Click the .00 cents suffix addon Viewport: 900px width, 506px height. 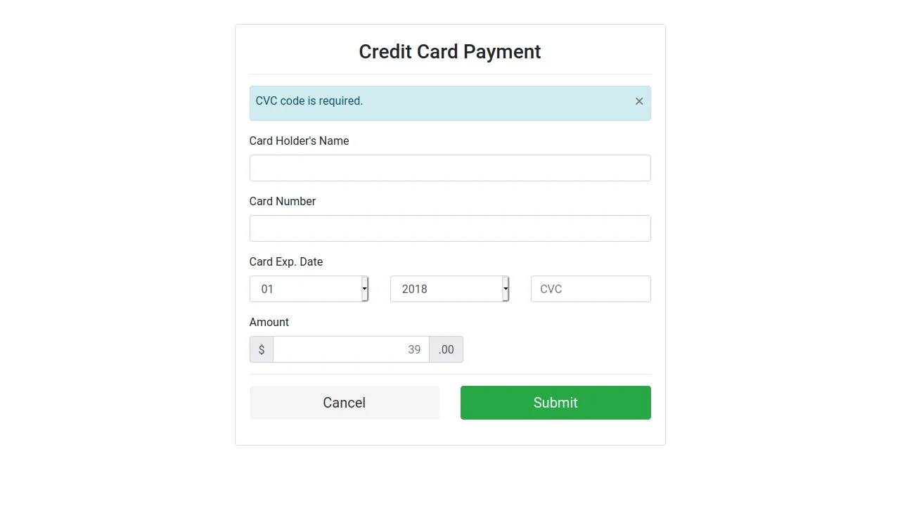[x=446, y=349]
